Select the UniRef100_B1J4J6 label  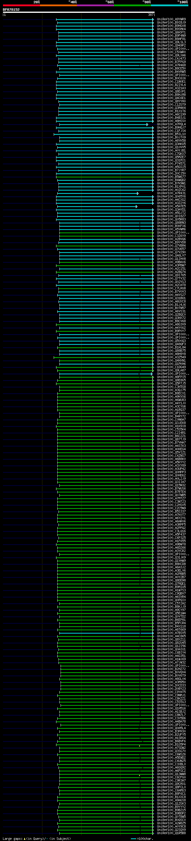pos(171,305)
